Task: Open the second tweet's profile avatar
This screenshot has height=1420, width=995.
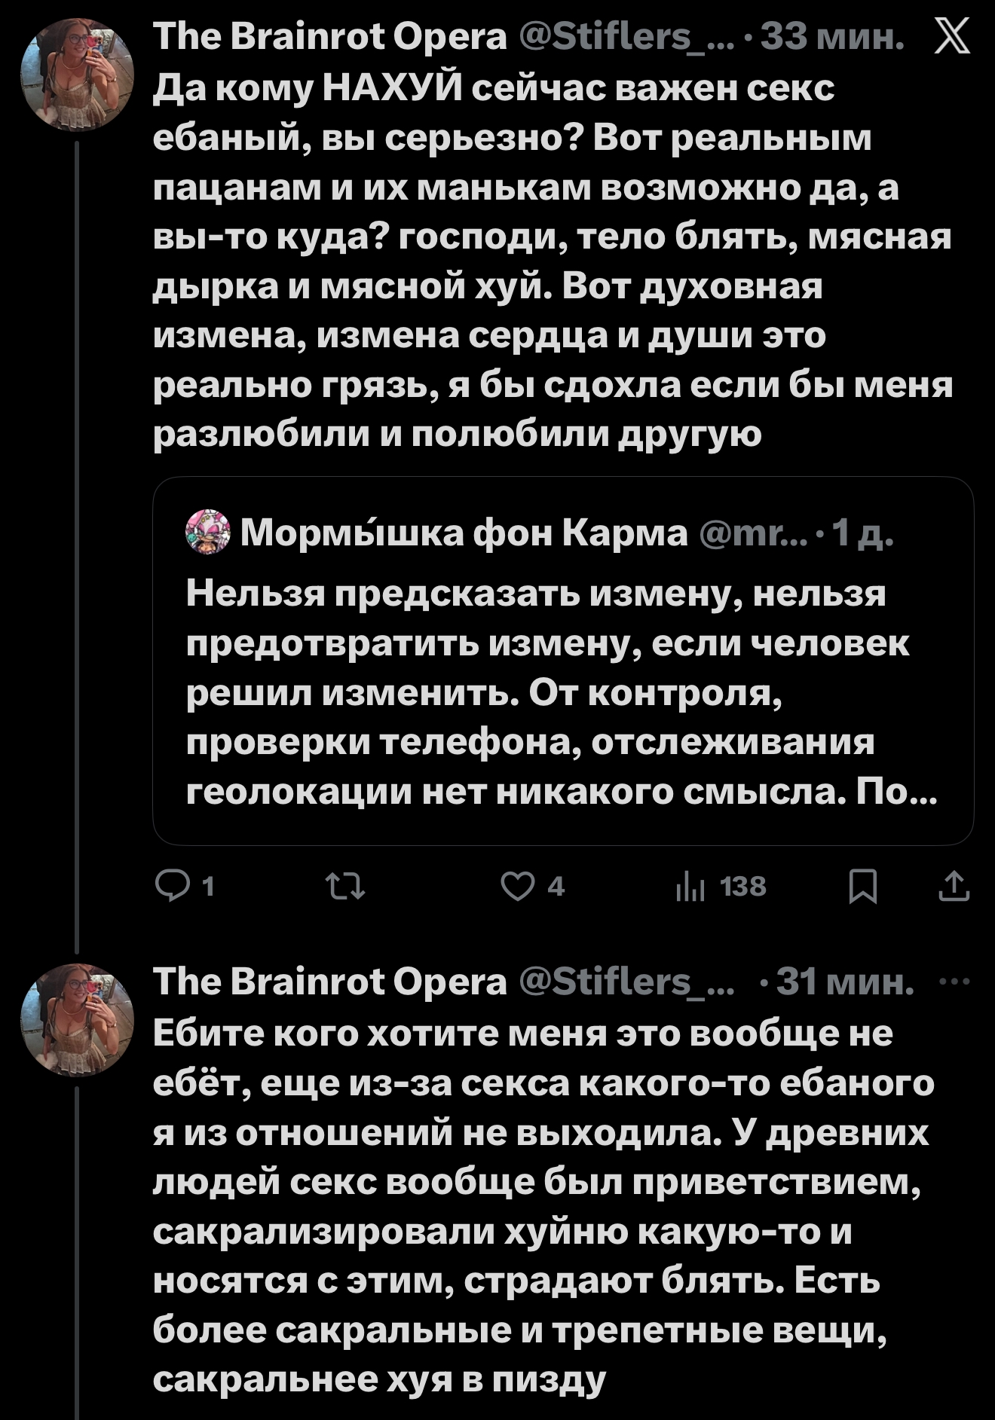Action: pyautogui.click(x=78, y=1019)
